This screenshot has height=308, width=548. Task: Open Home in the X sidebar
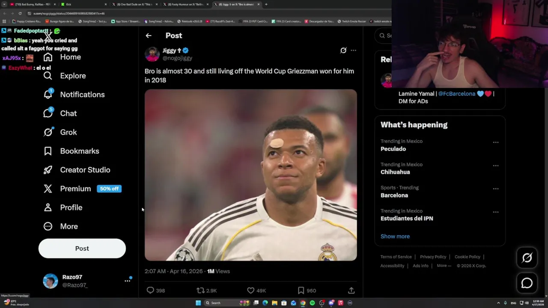pyautogui.click(x=63, y=57)
